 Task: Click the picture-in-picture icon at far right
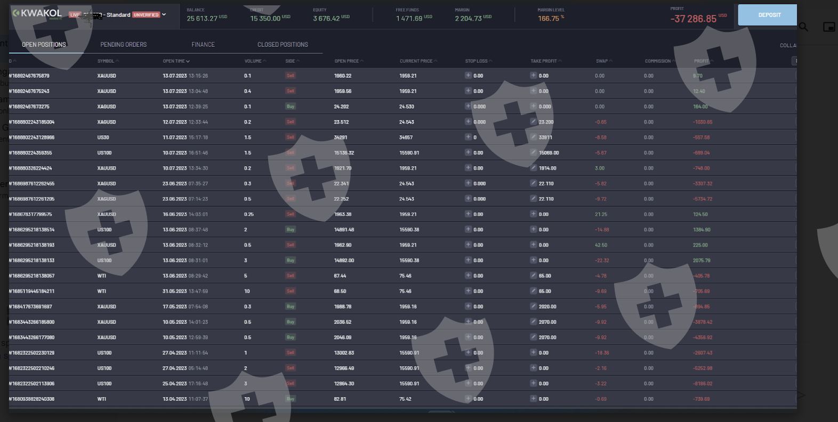(x=829, y=27)
